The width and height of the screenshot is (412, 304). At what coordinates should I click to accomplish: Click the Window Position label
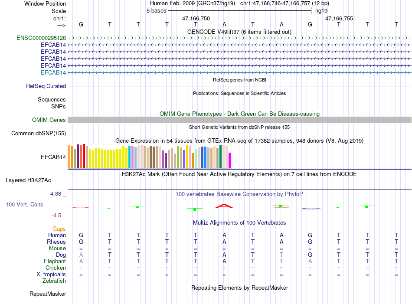click(x=45, y=3)
